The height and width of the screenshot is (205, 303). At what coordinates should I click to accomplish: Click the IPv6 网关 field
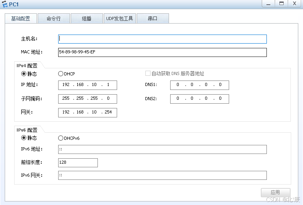(x=162, y=175)
